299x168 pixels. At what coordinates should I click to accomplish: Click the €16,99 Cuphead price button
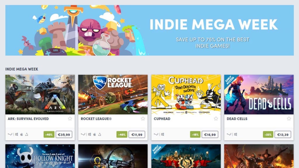pyautogui.click(x=210, y=134)
